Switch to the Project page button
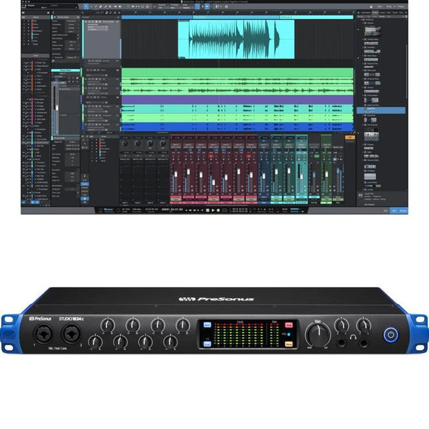Screen dimensions: 429x429 click(401, 7)
